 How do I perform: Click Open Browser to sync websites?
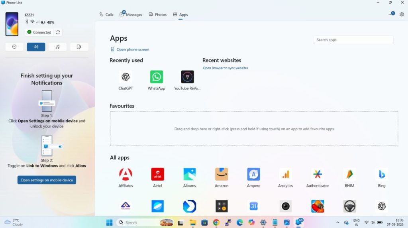pos(226,68)
